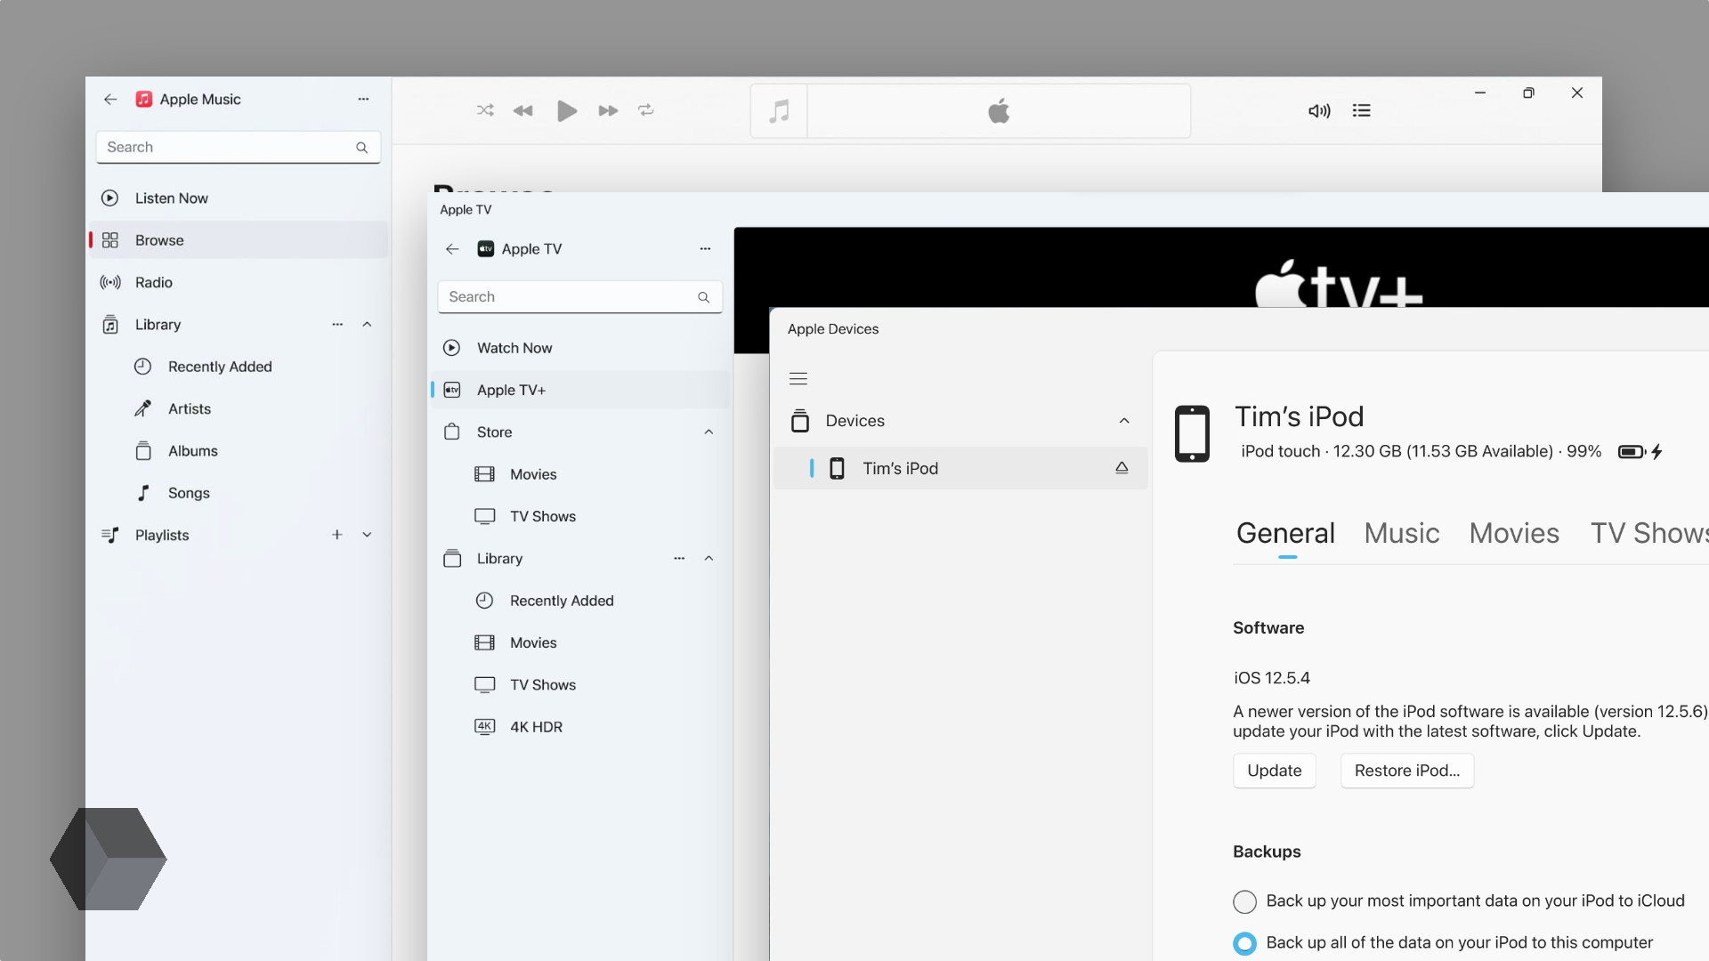Open Apple TV more options ellipsis
The height and width of the screenshot is (961, 1709).
click(x=705, y=249)
